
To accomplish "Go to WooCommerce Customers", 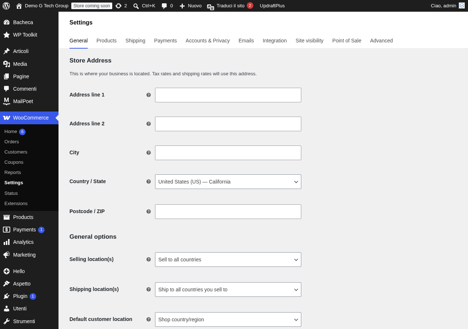I will (16, 152).
